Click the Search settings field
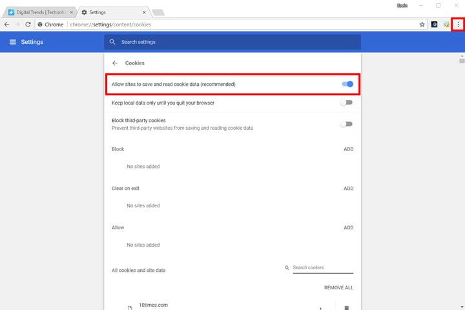Image resolution: width=465 pixels, height=310 pixels. 232,42
